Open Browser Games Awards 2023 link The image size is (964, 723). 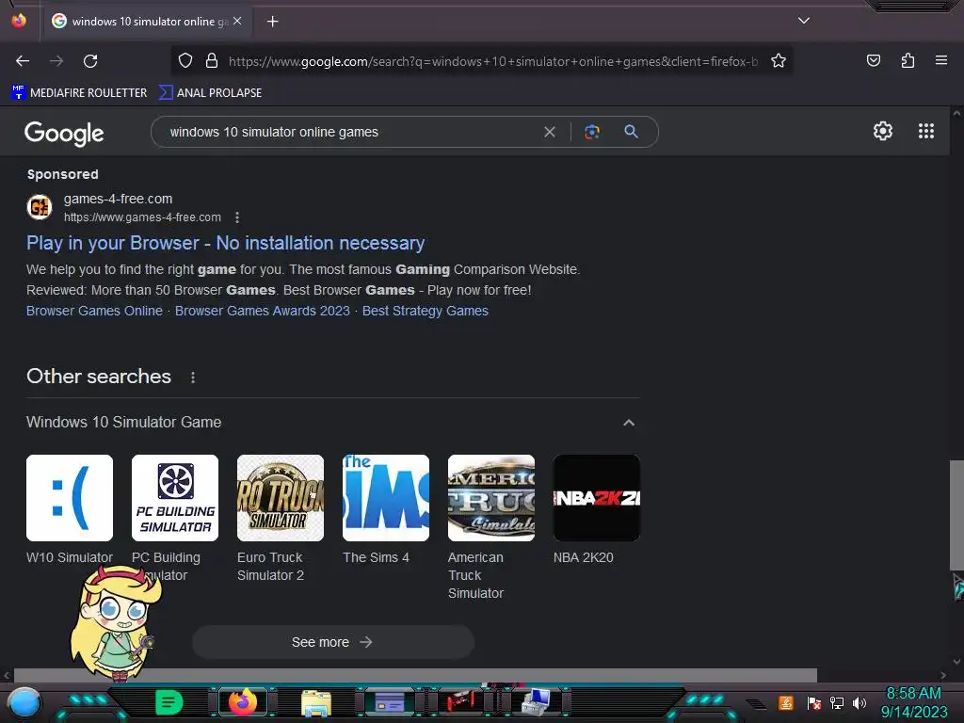point(263,311)
